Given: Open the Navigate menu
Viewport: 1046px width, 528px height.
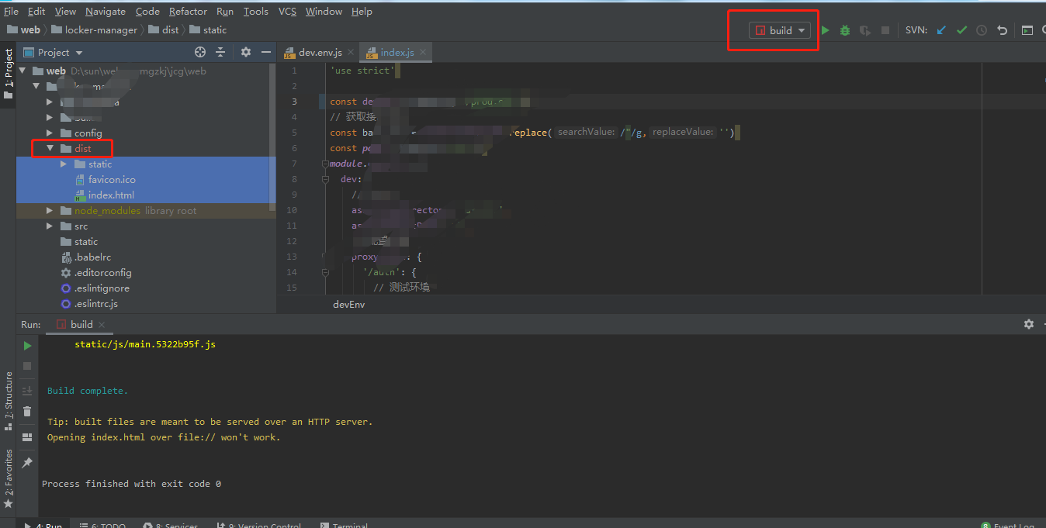Looking at the screenshot, I should click(x=105, y=11).
